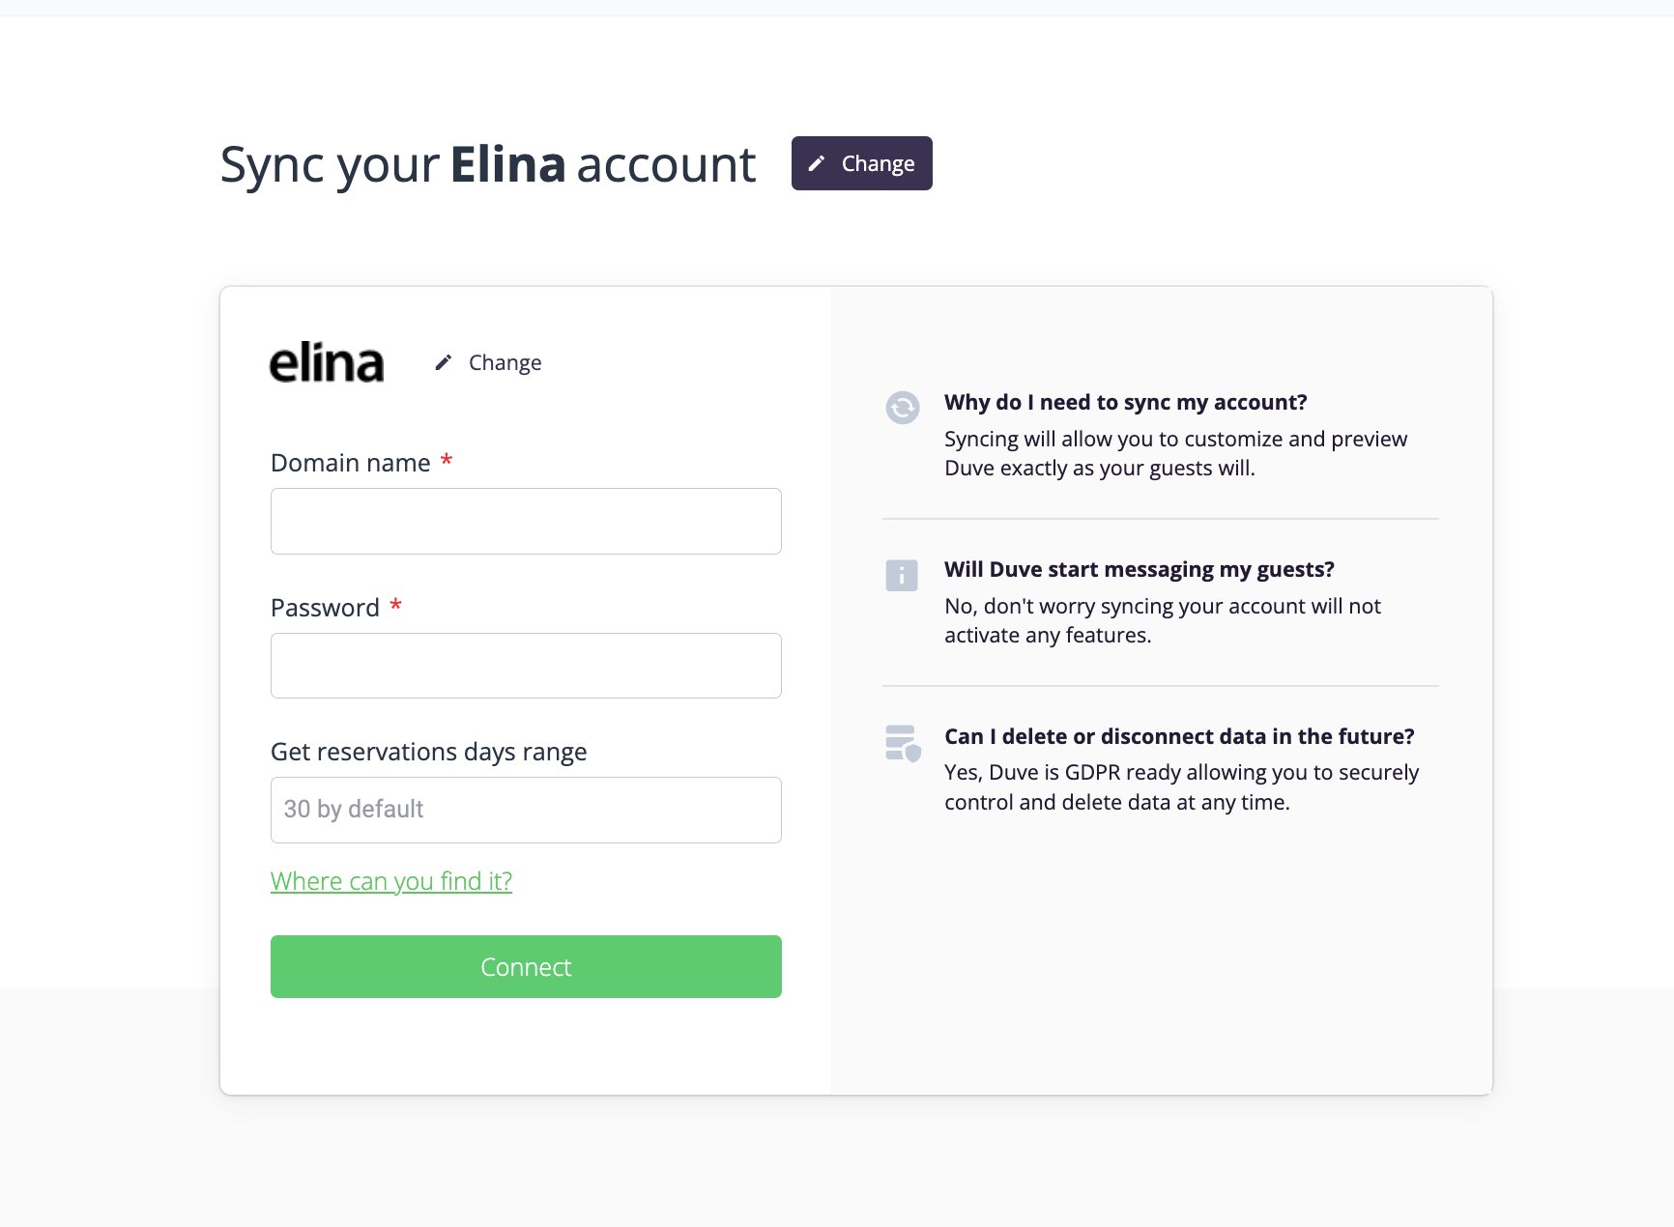Click the pencil icon beside the elina logo
Screen dimensions: 1674x1227
pyautogui.click(x=444, y=362)
